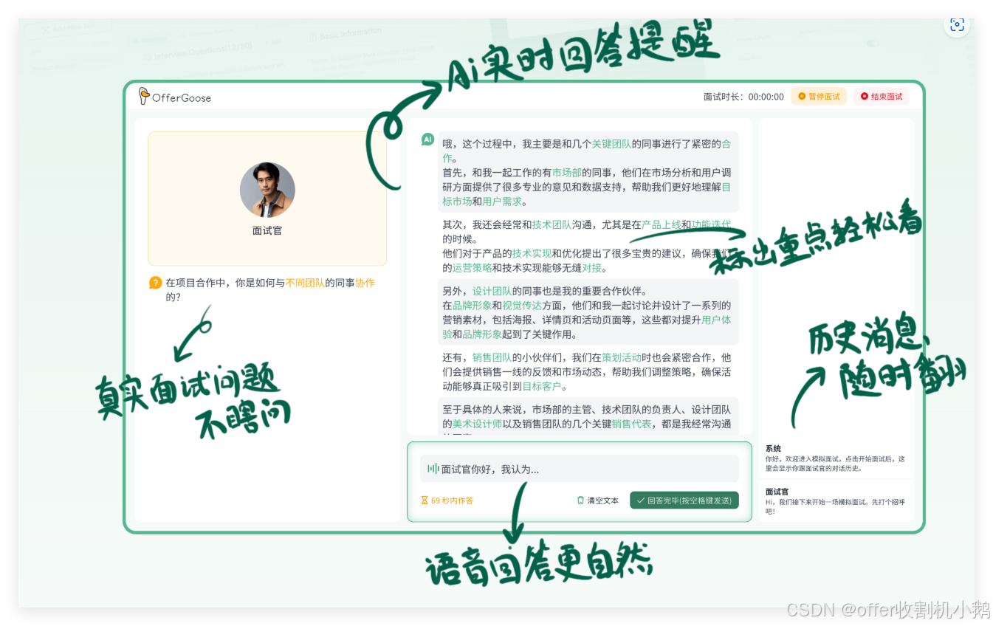This screenshot has width=993, height=626.
Task: Click the highlighted keyword 技术团队
Action: tap(552, 224)
